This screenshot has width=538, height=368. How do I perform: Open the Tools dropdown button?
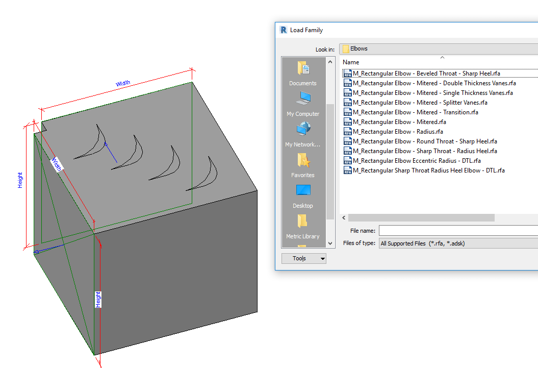pyautogui.click(x=303, y=258)
